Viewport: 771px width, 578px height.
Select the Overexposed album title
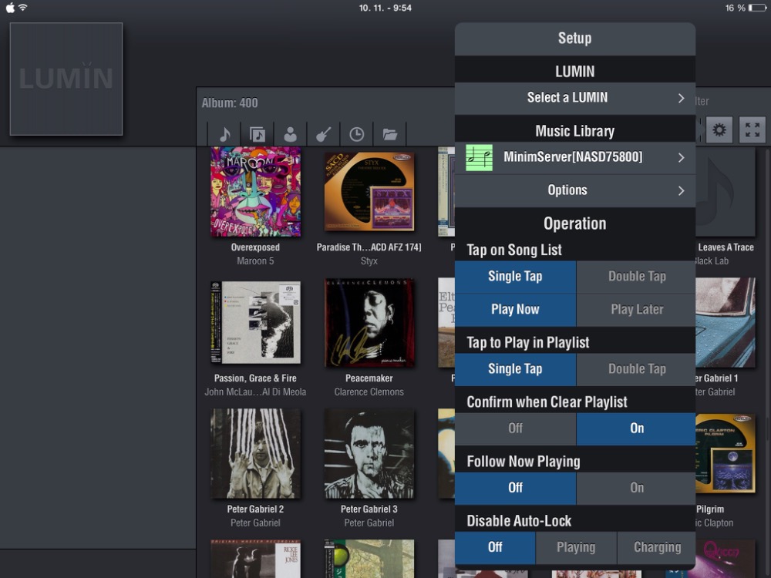pos(256,247)
